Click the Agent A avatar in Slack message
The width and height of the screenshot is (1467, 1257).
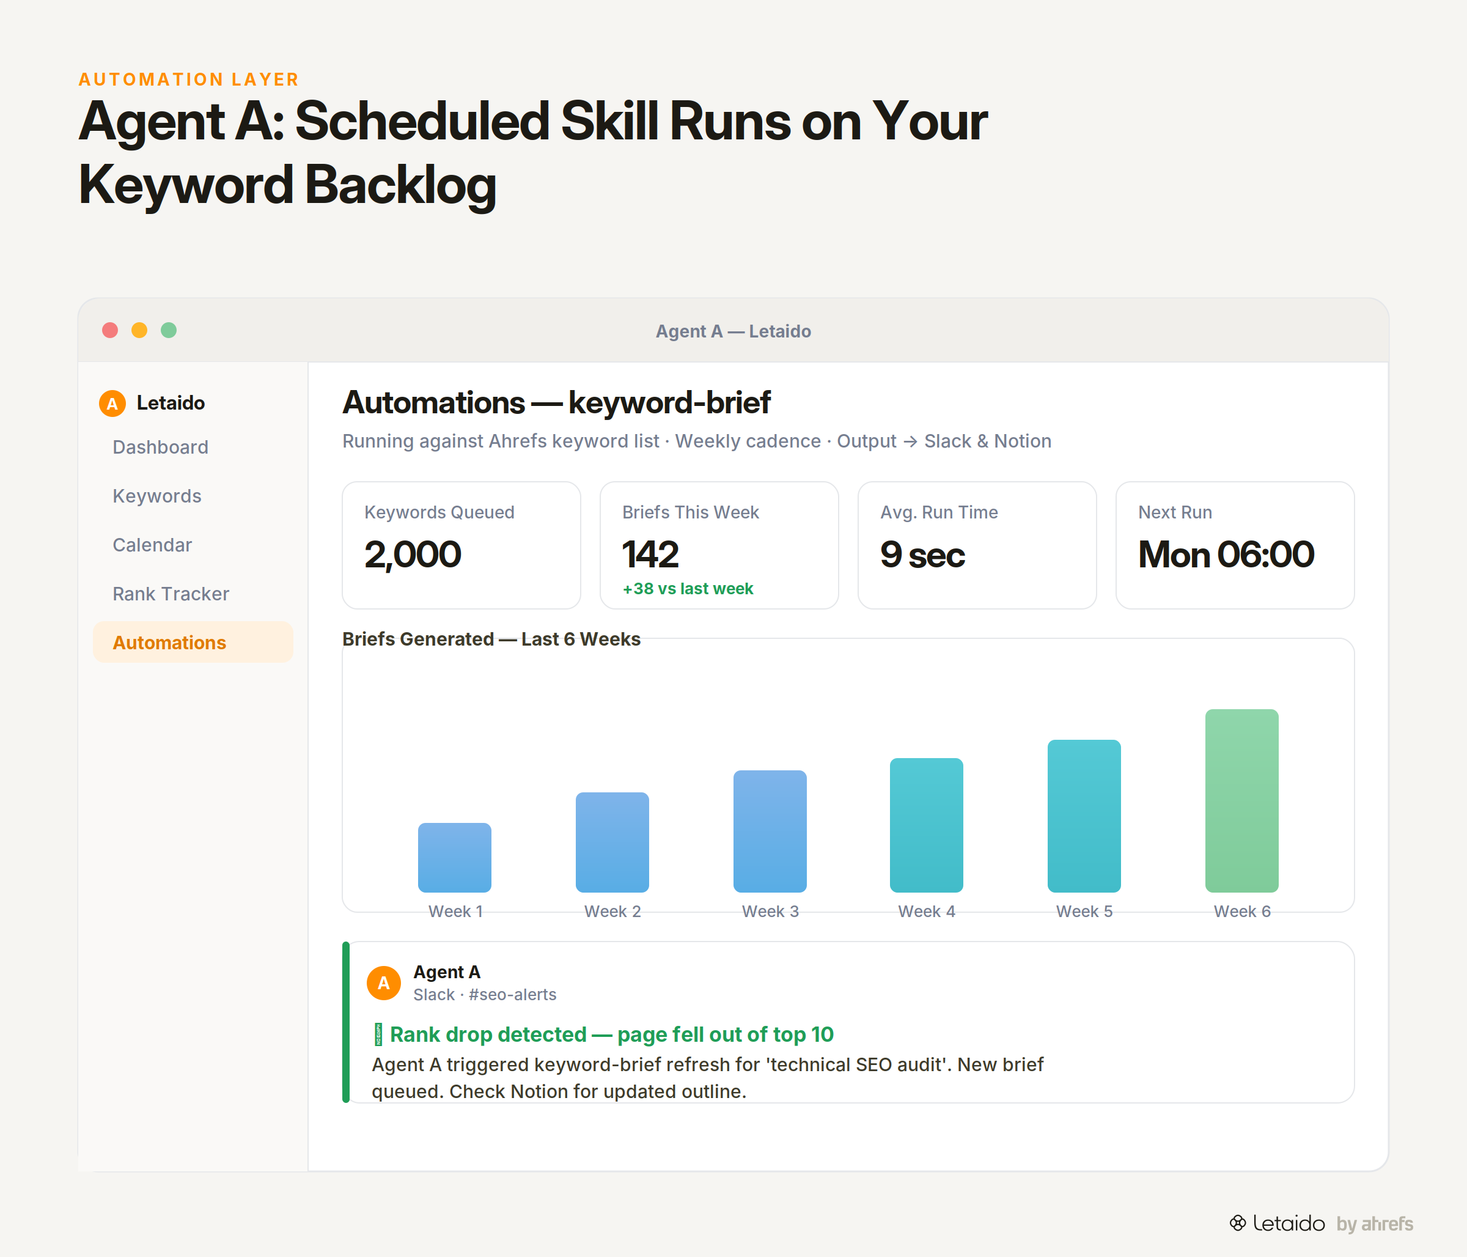384,983
